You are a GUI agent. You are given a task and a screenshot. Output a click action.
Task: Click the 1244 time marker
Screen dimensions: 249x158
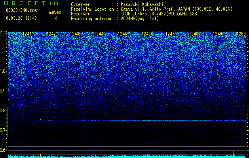point(99,34)
